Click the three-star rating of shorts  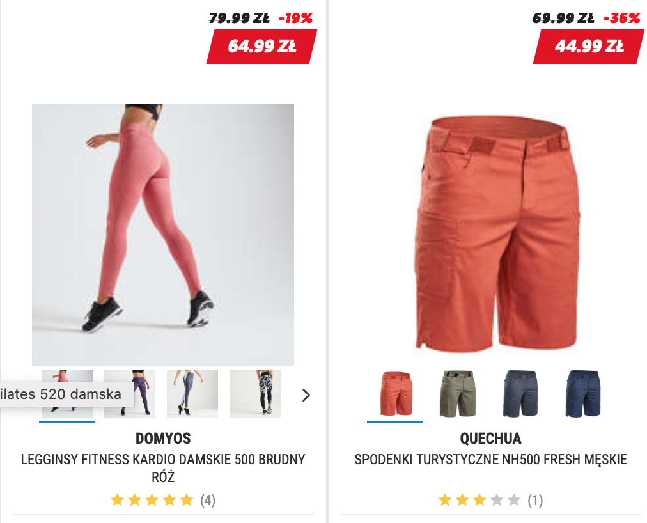pyautogui.click(x=479, y=500)
